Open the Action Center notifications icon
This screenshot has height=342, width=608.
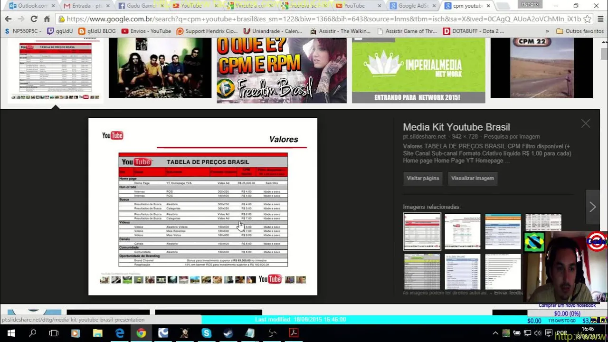549,333
